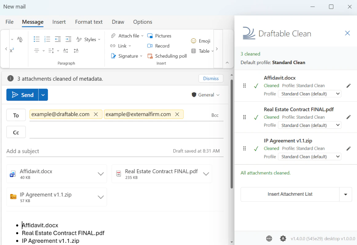Click the drag handle for Affidavit.docx
The height and width of the screenshot is (245, 357).
[244, 86]
